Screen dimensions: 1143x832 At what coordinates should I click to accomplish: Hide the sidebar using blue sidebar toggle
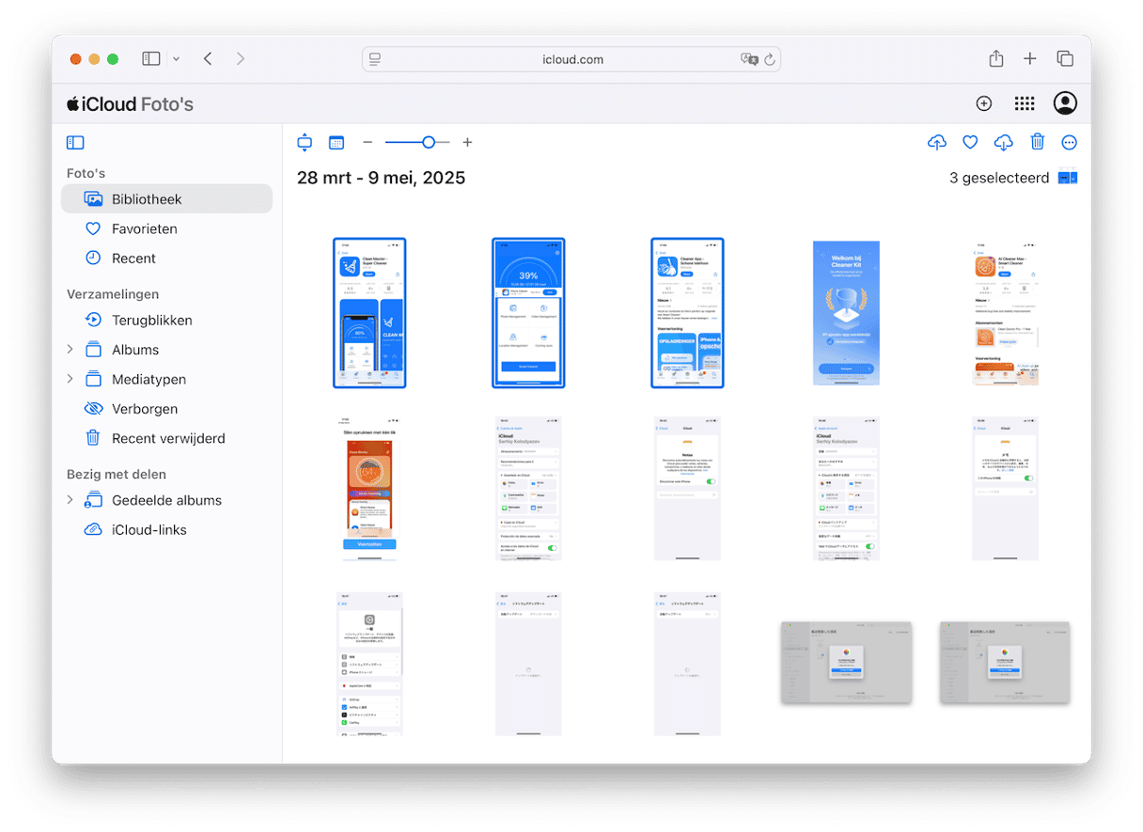click(x=75, y=143)
